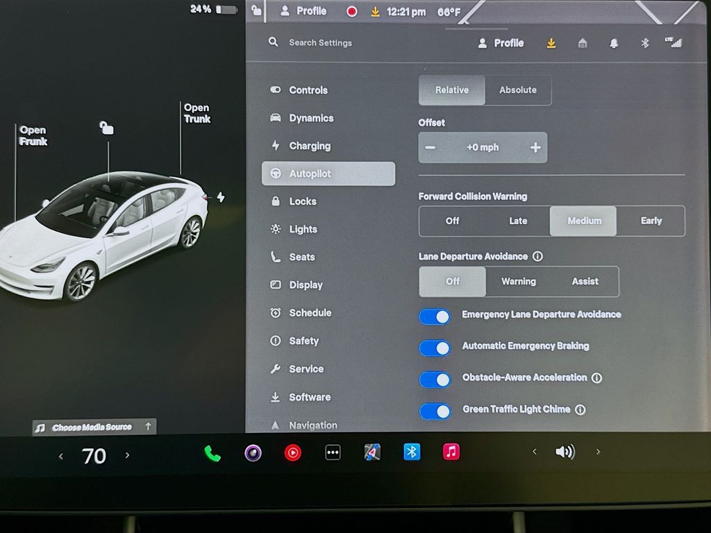Select Absolute speed limit mode
The image size is (711, 533).
[518, 90]
